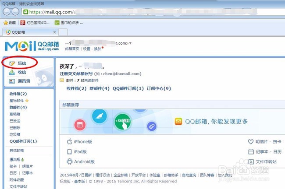Open 日历 in the sidebar
Screen dimensions: 285x189
[13, 173]
